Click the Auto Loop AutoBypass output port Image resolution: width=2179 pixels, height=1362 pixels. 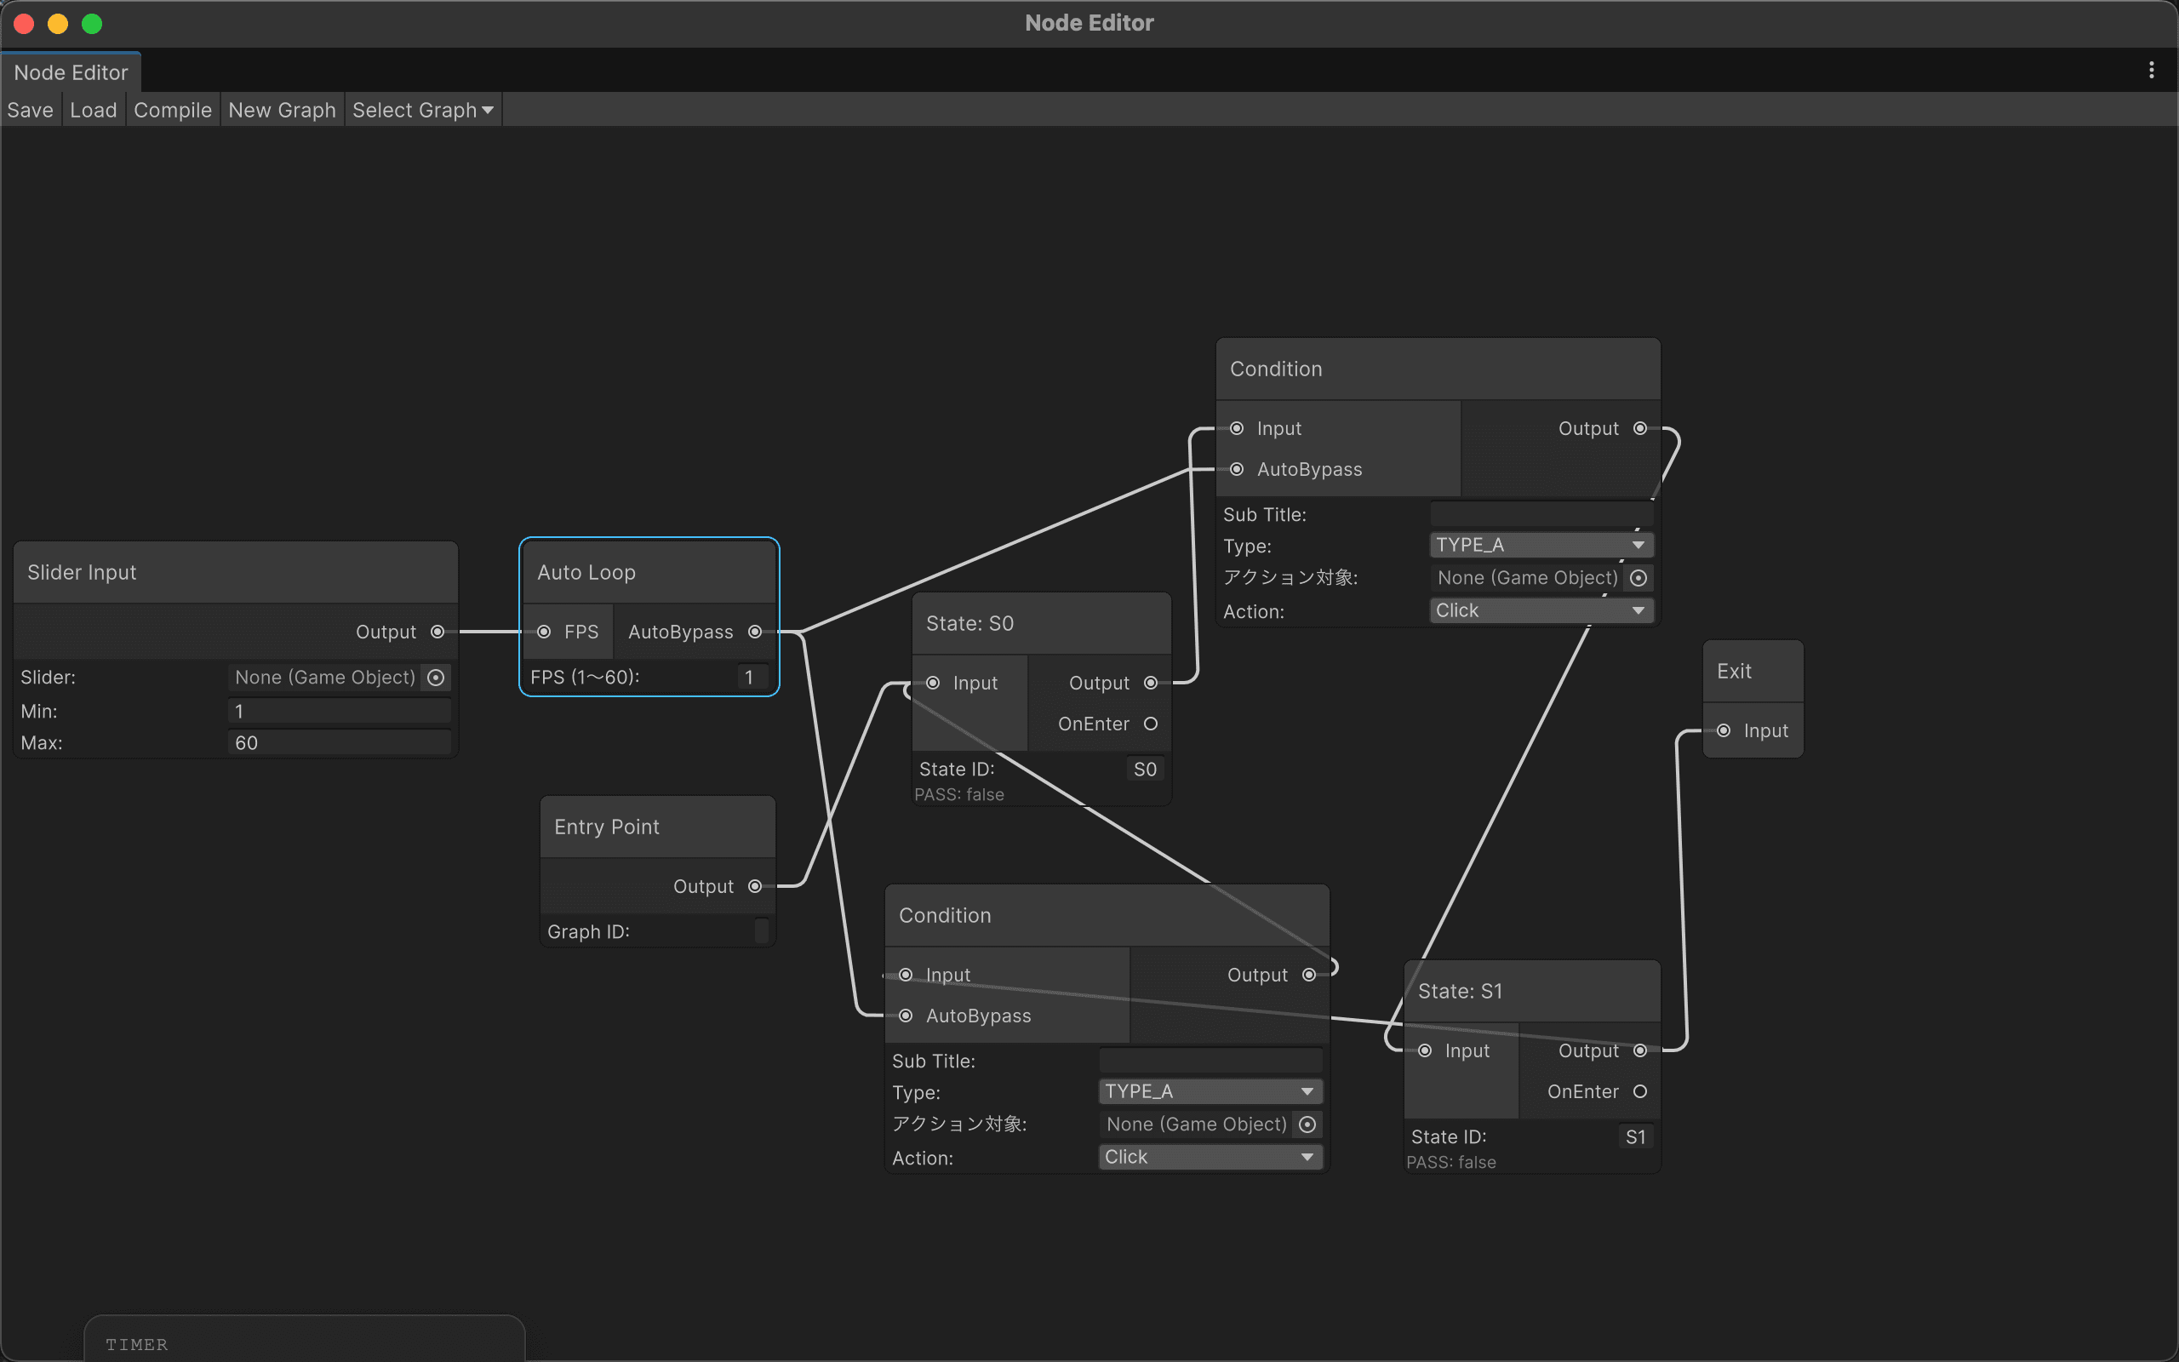click(x=756, y=632)
